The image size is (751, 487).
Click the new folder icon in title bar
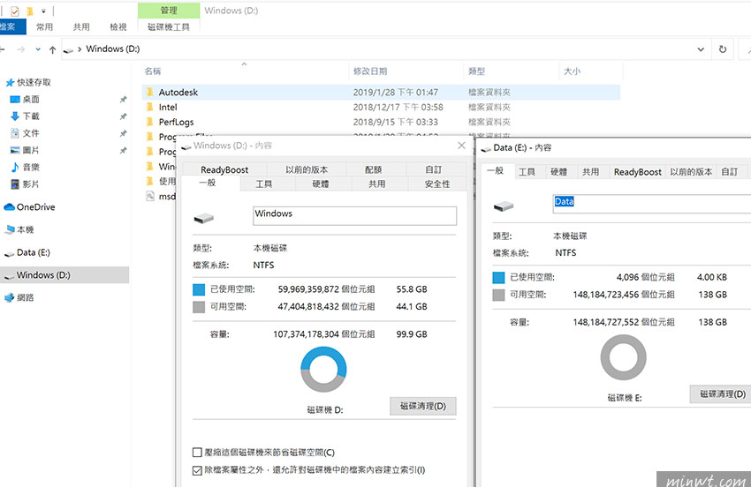30,11
